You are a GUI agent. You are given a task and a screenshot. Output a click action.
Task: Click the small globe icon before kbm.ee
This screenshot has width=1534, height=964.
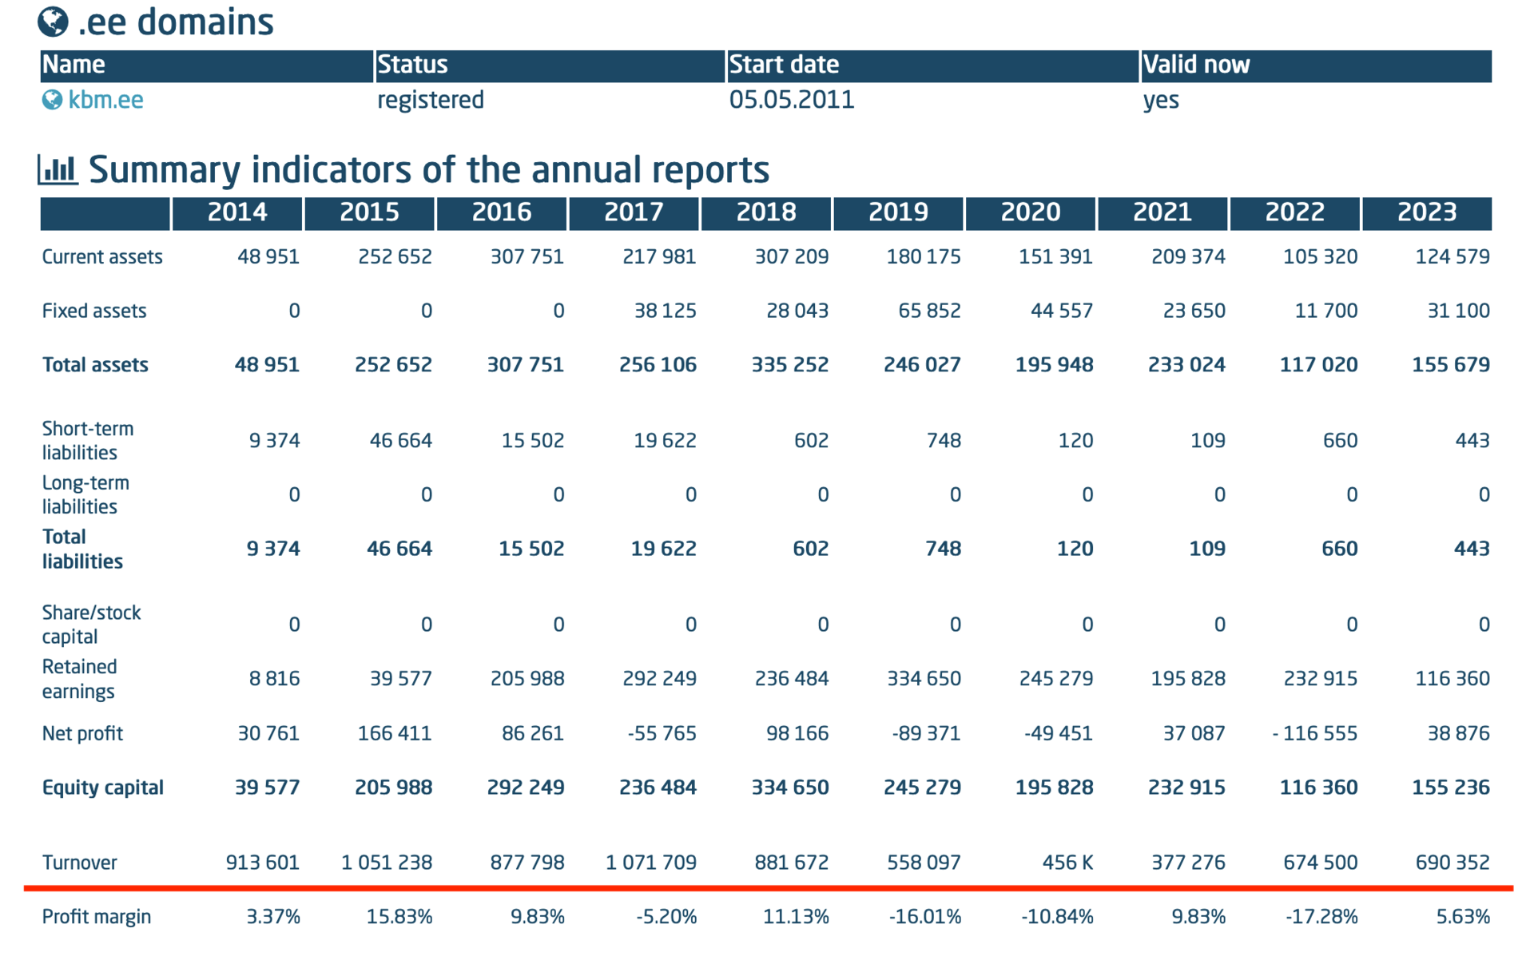[52, 100]
